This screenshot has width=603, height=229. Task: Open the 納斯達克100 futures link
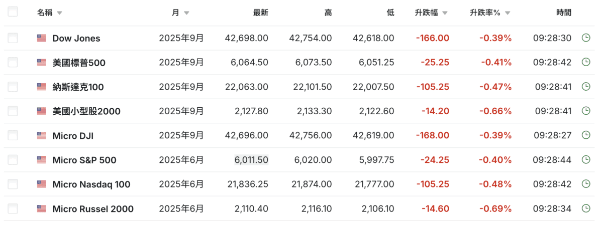click(x=78, y=87)
